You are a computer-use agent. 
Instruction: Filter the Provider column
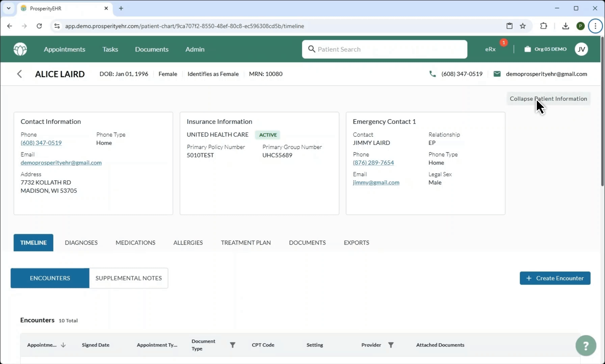pos(391,345)
